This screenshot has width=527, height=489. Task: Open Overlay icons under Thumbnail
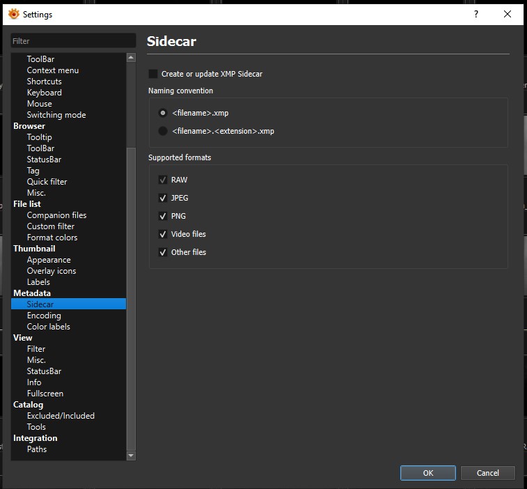(52, 271)
